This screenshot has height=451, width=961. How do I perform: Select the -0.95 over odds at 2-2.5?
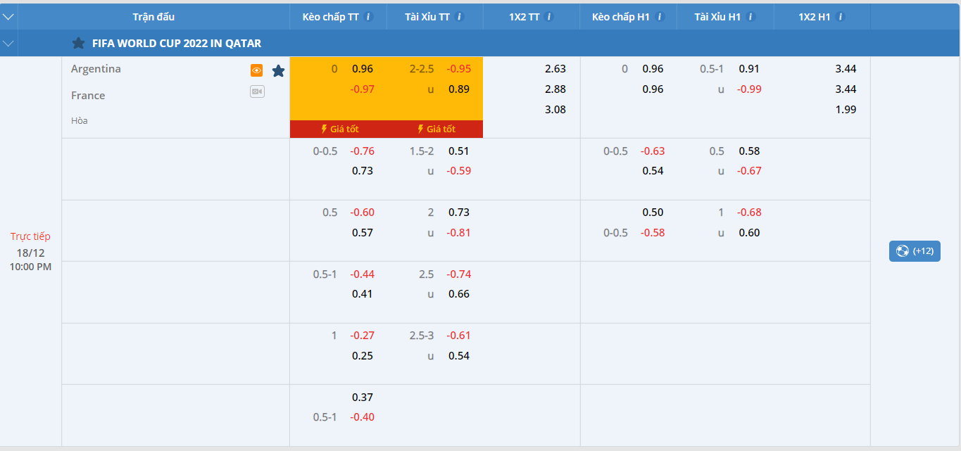(x=459, y=69)
